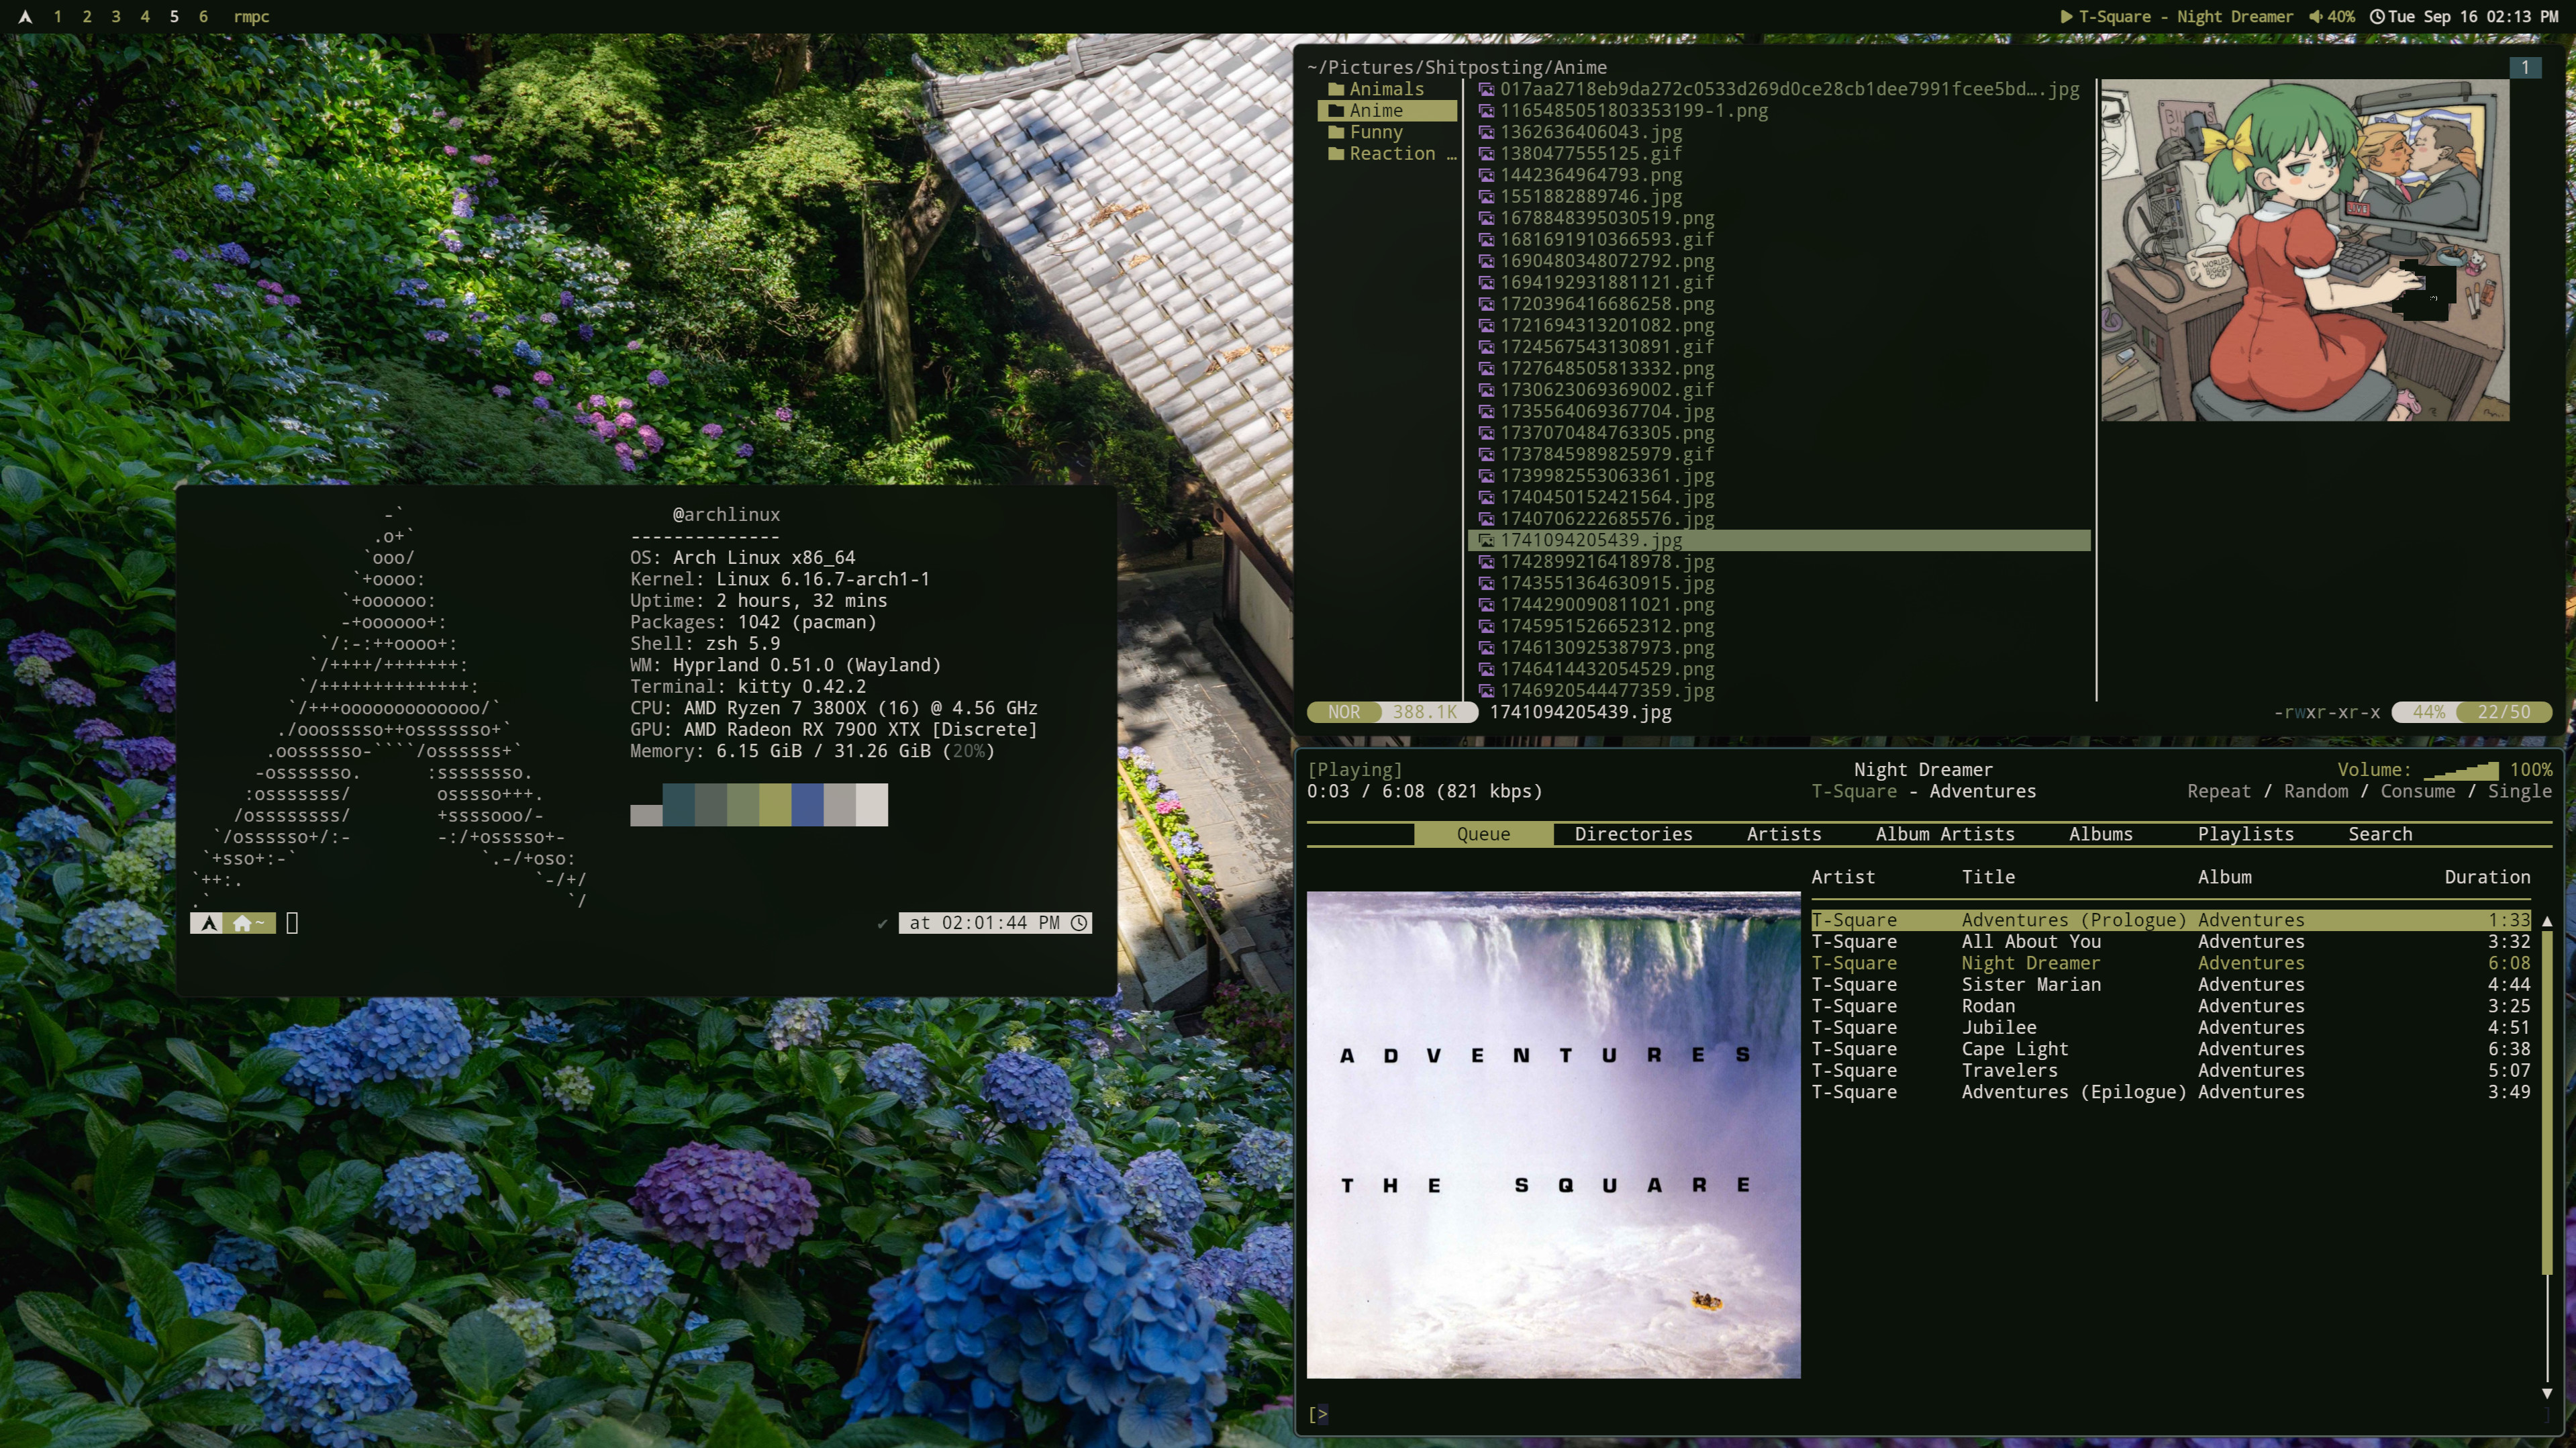Select the Sister Marian track
The width and height of the screenshot is (2576, 1448).
[2170, 984]
